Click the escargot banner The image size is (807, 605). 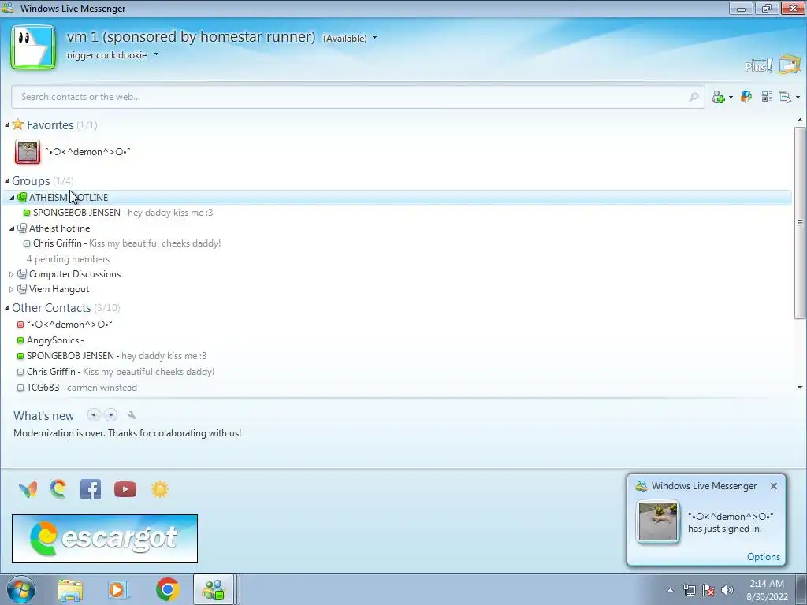105,539
